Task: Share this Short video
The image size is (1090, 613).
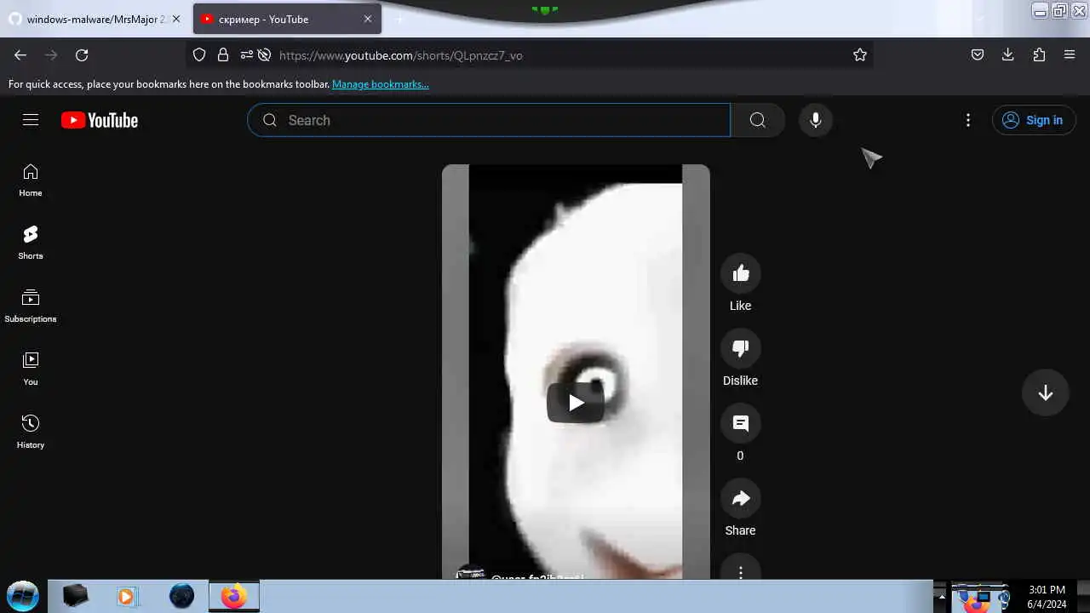Action: pos(740,498)
